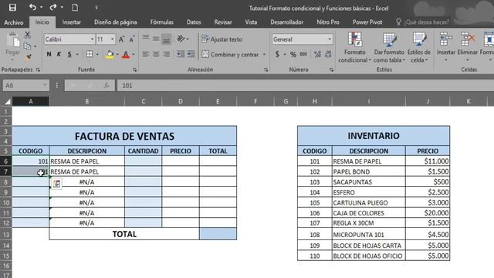
Task: Apply percent style format
Action: [293, 54]
